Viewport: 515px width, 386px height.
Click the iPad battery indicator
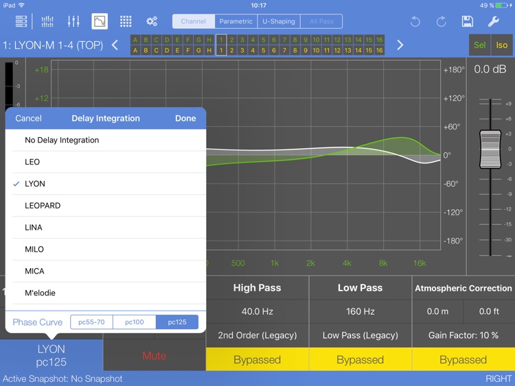pos(502,5)
